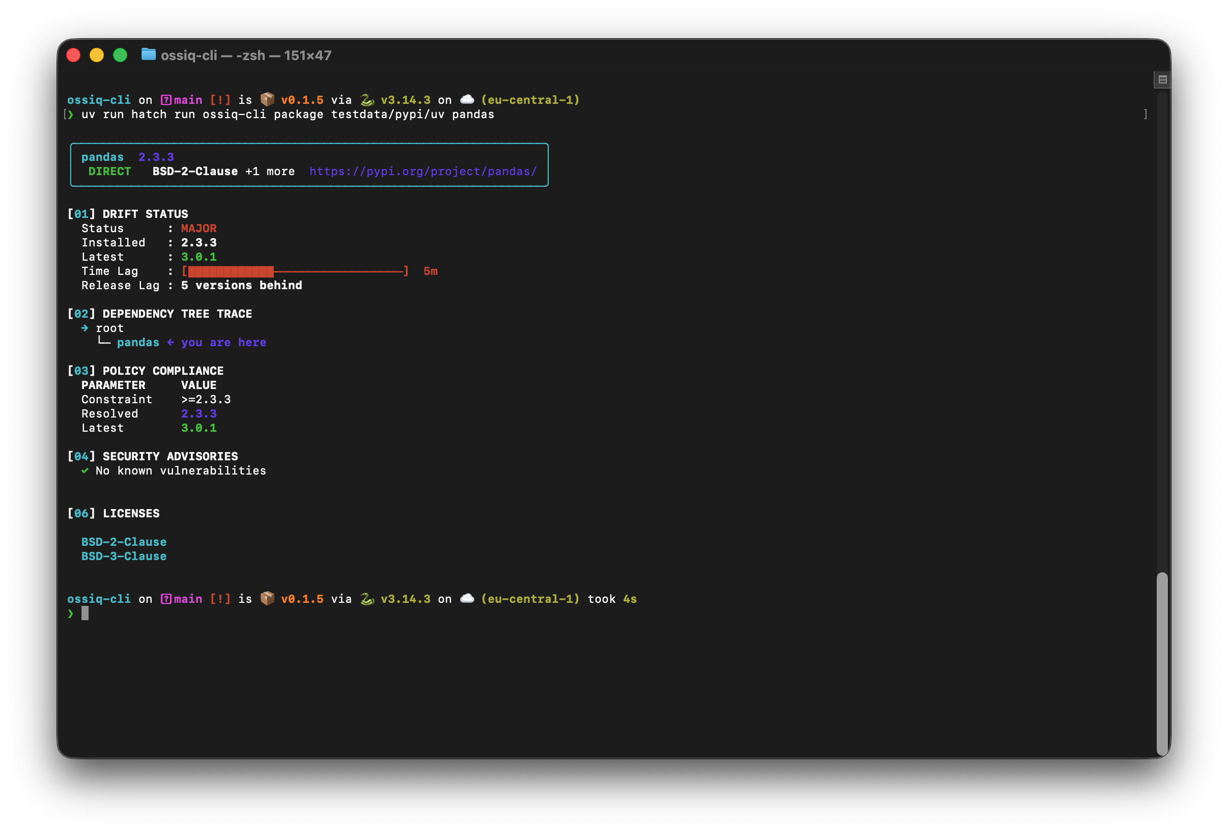
Task: Collapse the root dependency tree node
Action: click(x=109, y=328)
